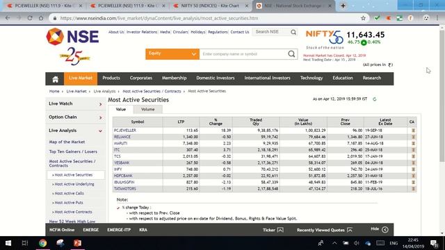The image size is (445, 250).
Task: Show hidden system tray icons
Action: [334, 243]
